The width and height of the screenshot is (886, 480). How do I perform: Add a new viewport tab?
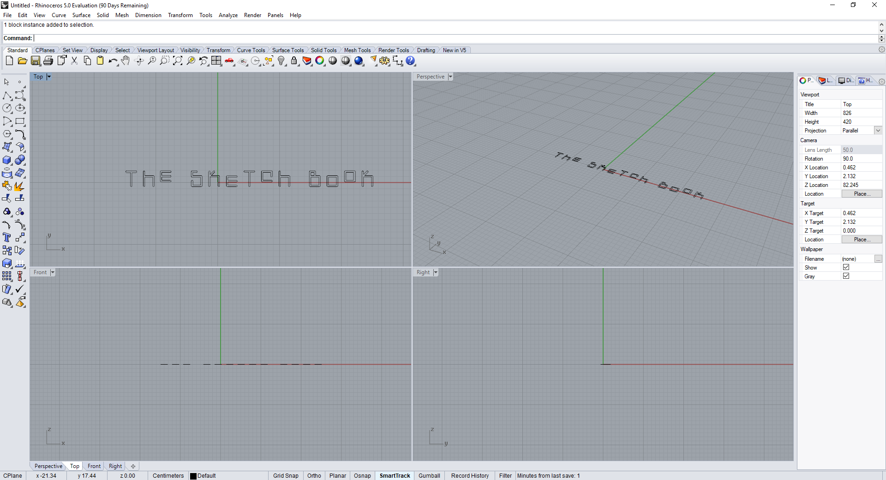pos(133,466)
